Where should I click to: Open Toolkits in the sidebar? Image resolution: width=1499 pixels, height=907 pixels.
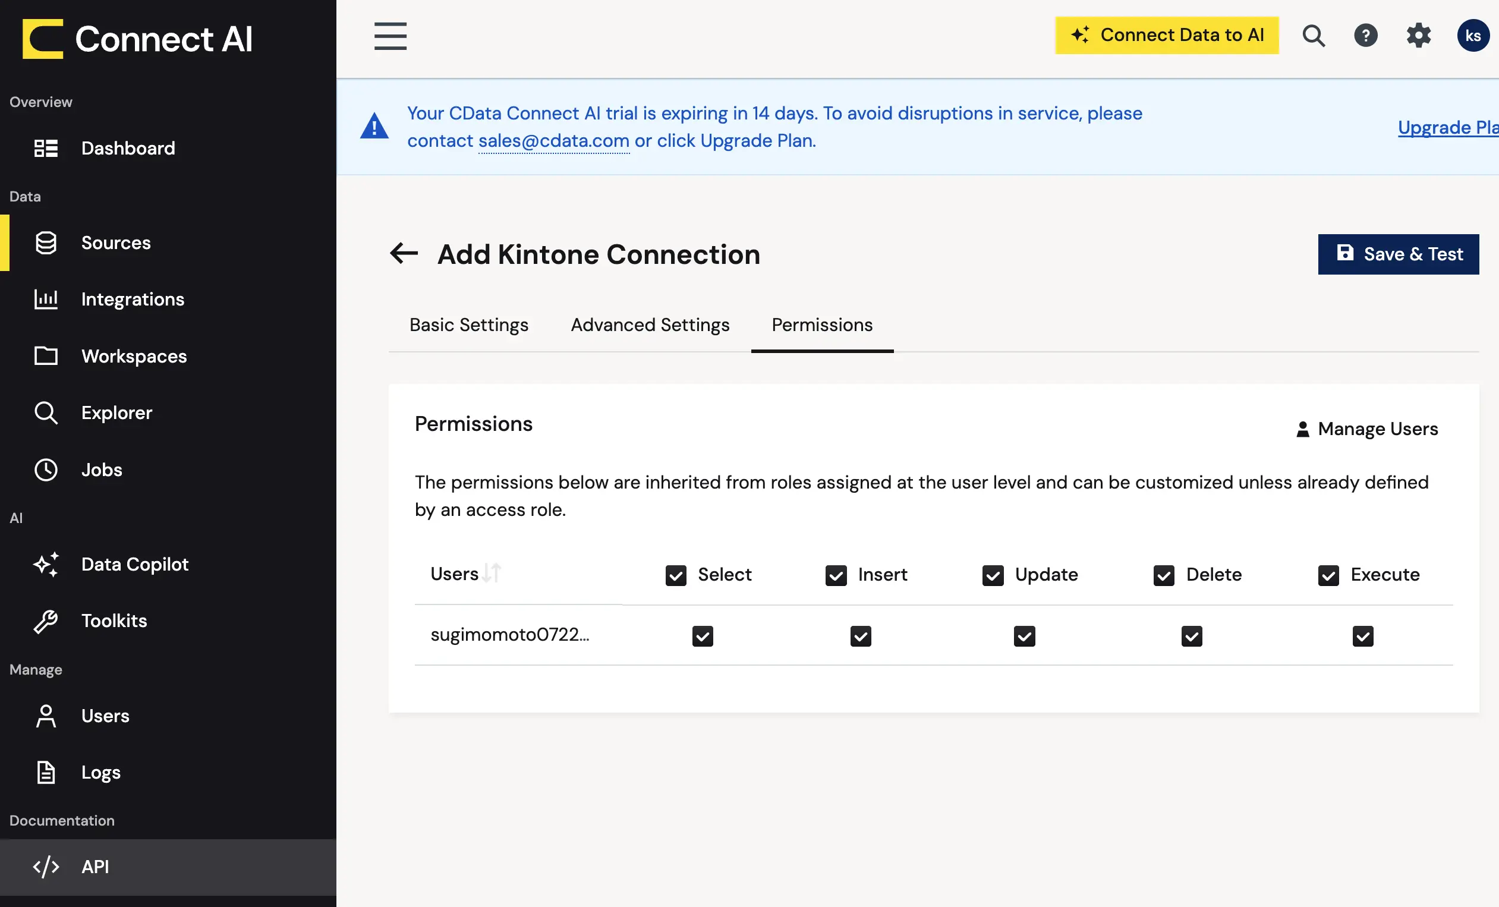point(168,622)
